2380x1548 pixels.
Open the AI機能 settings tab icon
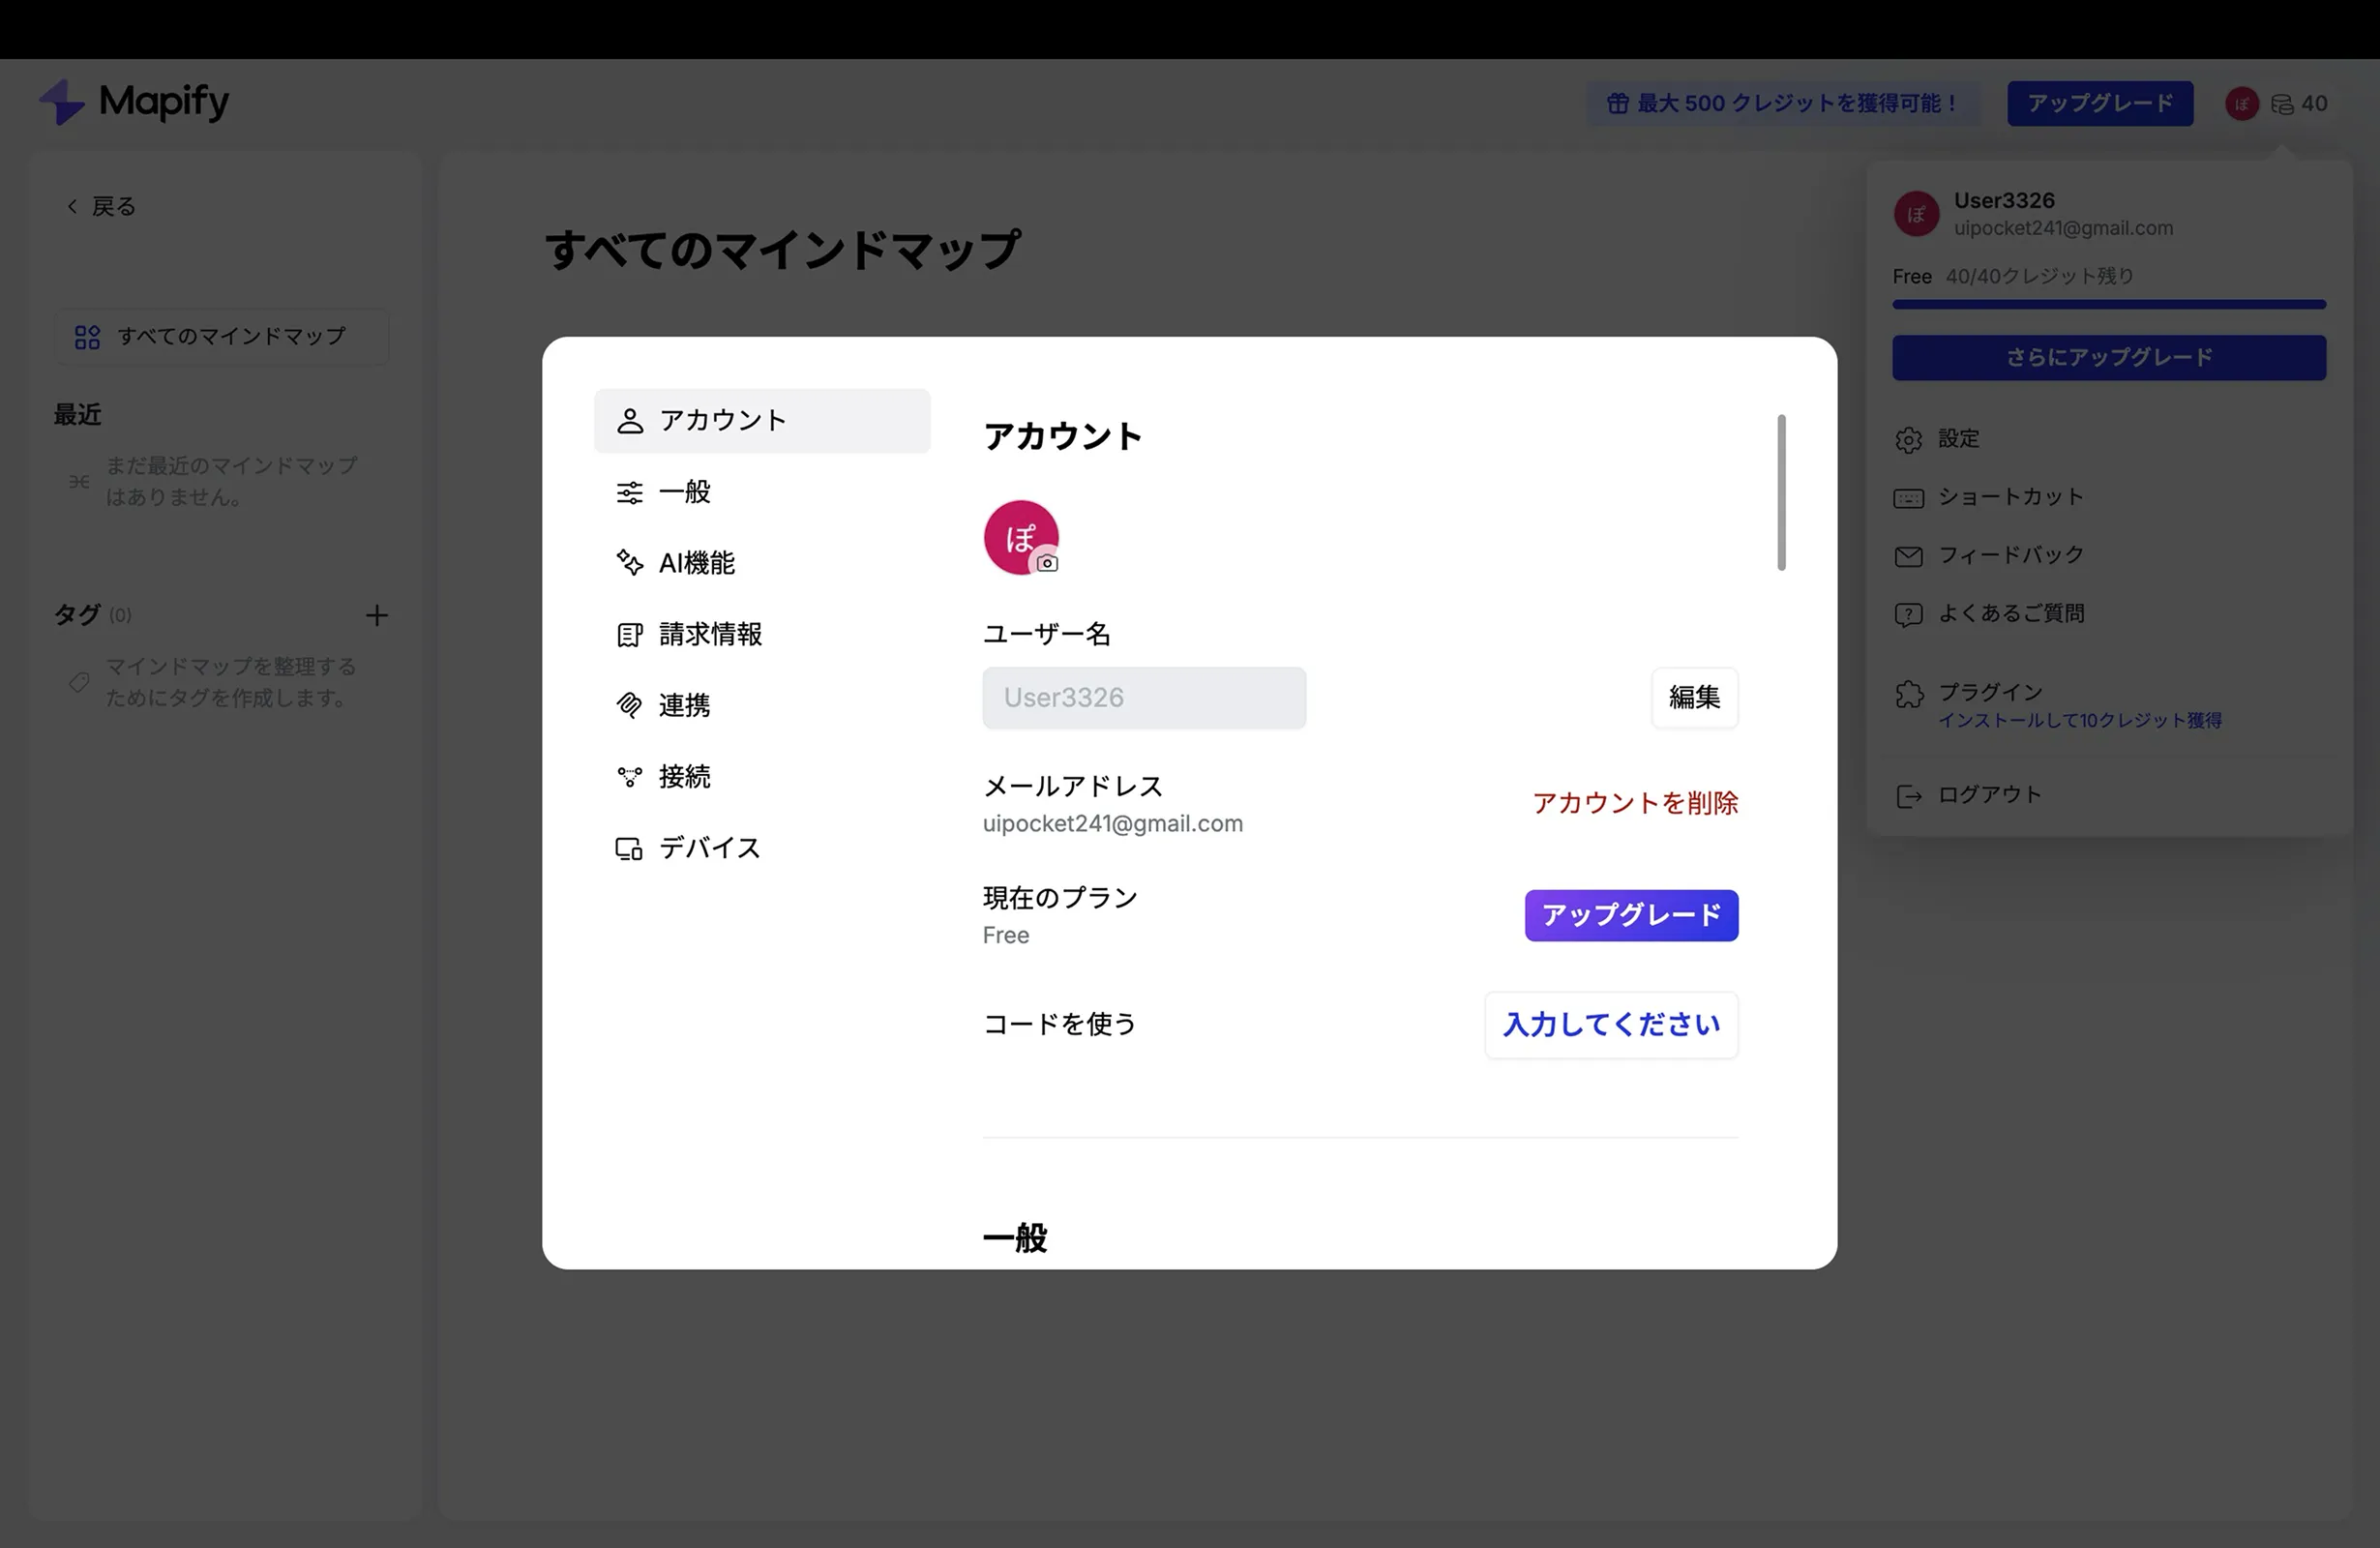tap(630, 562)
